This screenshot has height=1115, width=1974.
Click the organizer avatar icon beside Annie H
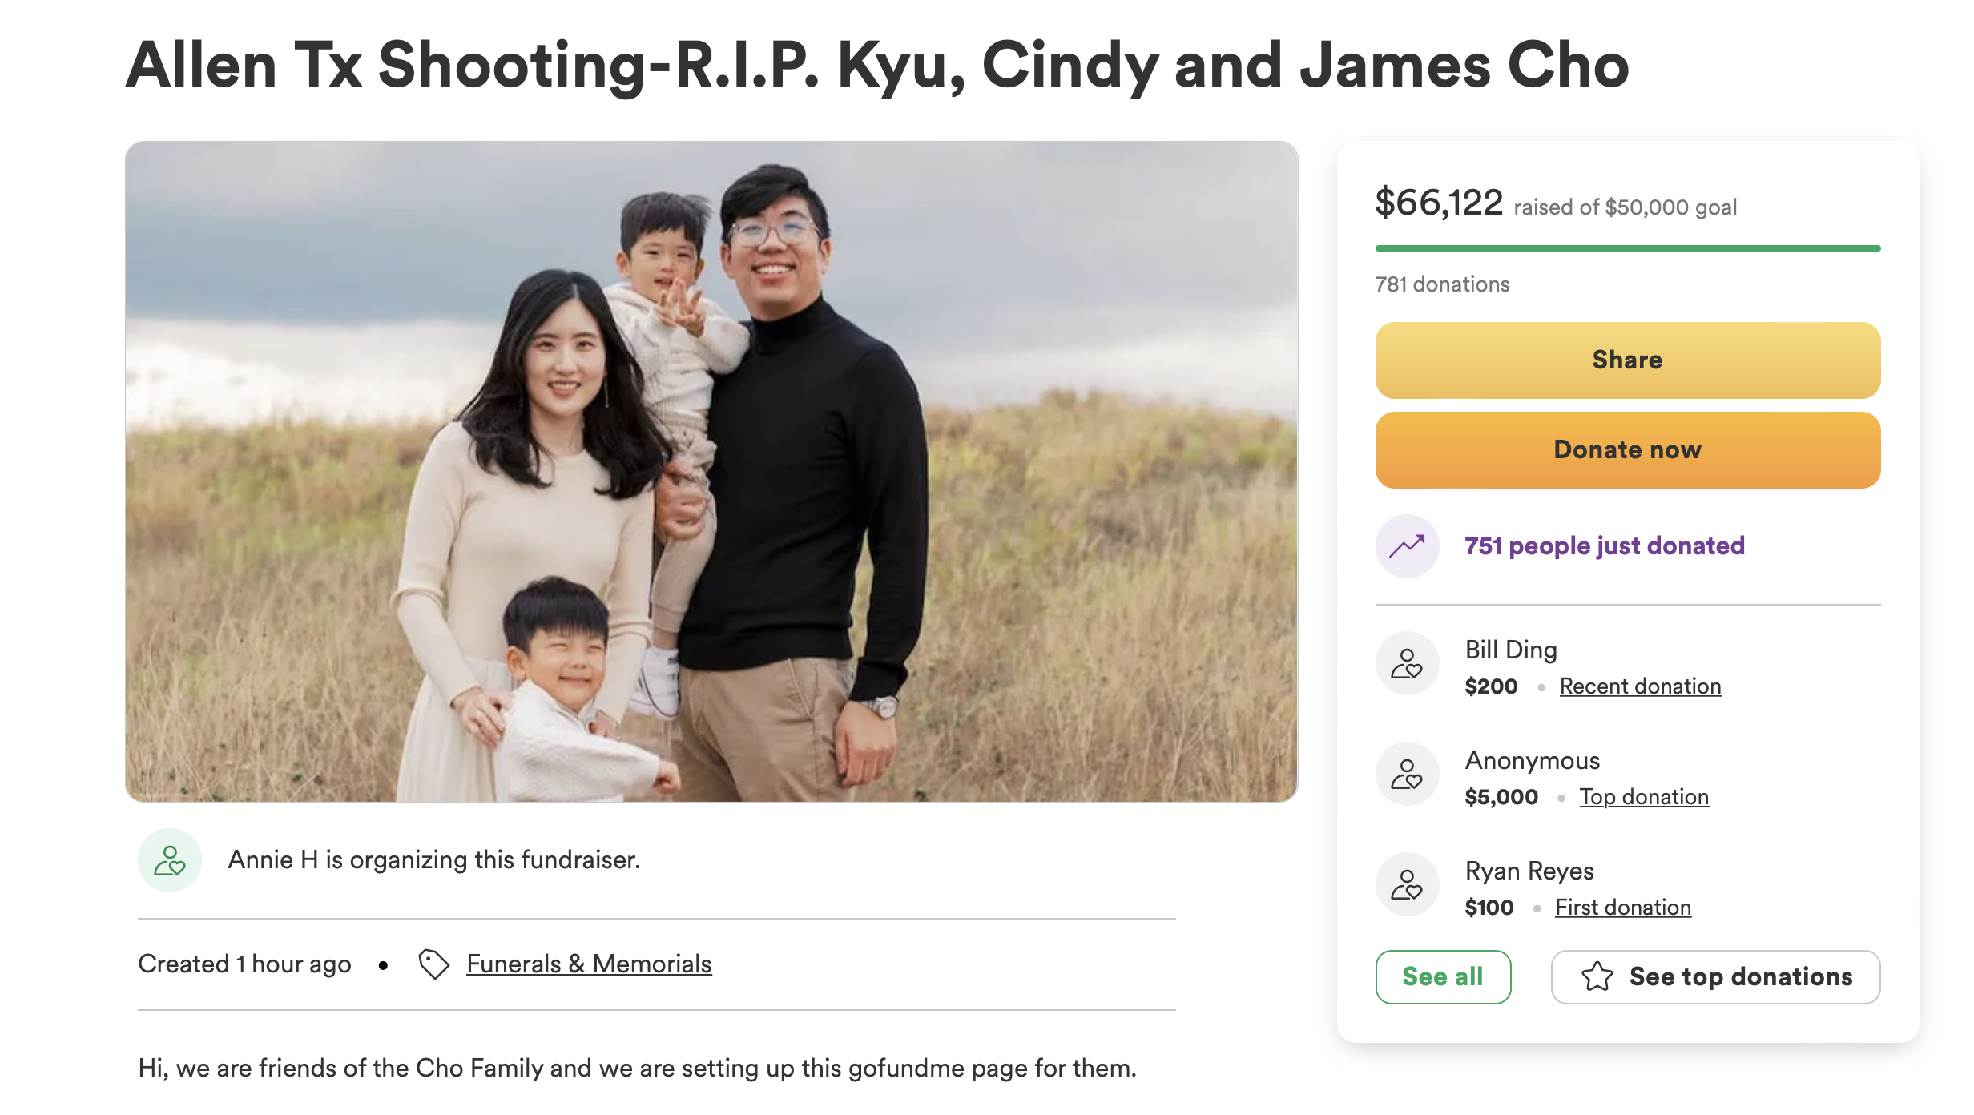[x=170, y=860]
